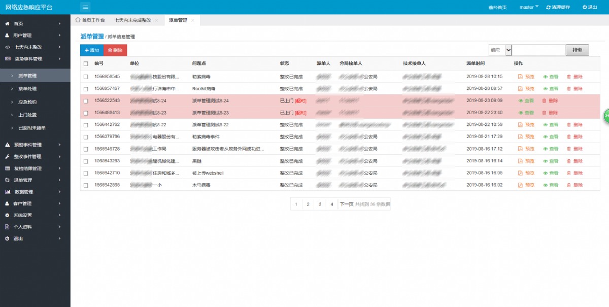The width and height of the screenshot is (609, 307).
Task: Close the 七天内未完成整改 tab with its X
Action: (156, 20)
